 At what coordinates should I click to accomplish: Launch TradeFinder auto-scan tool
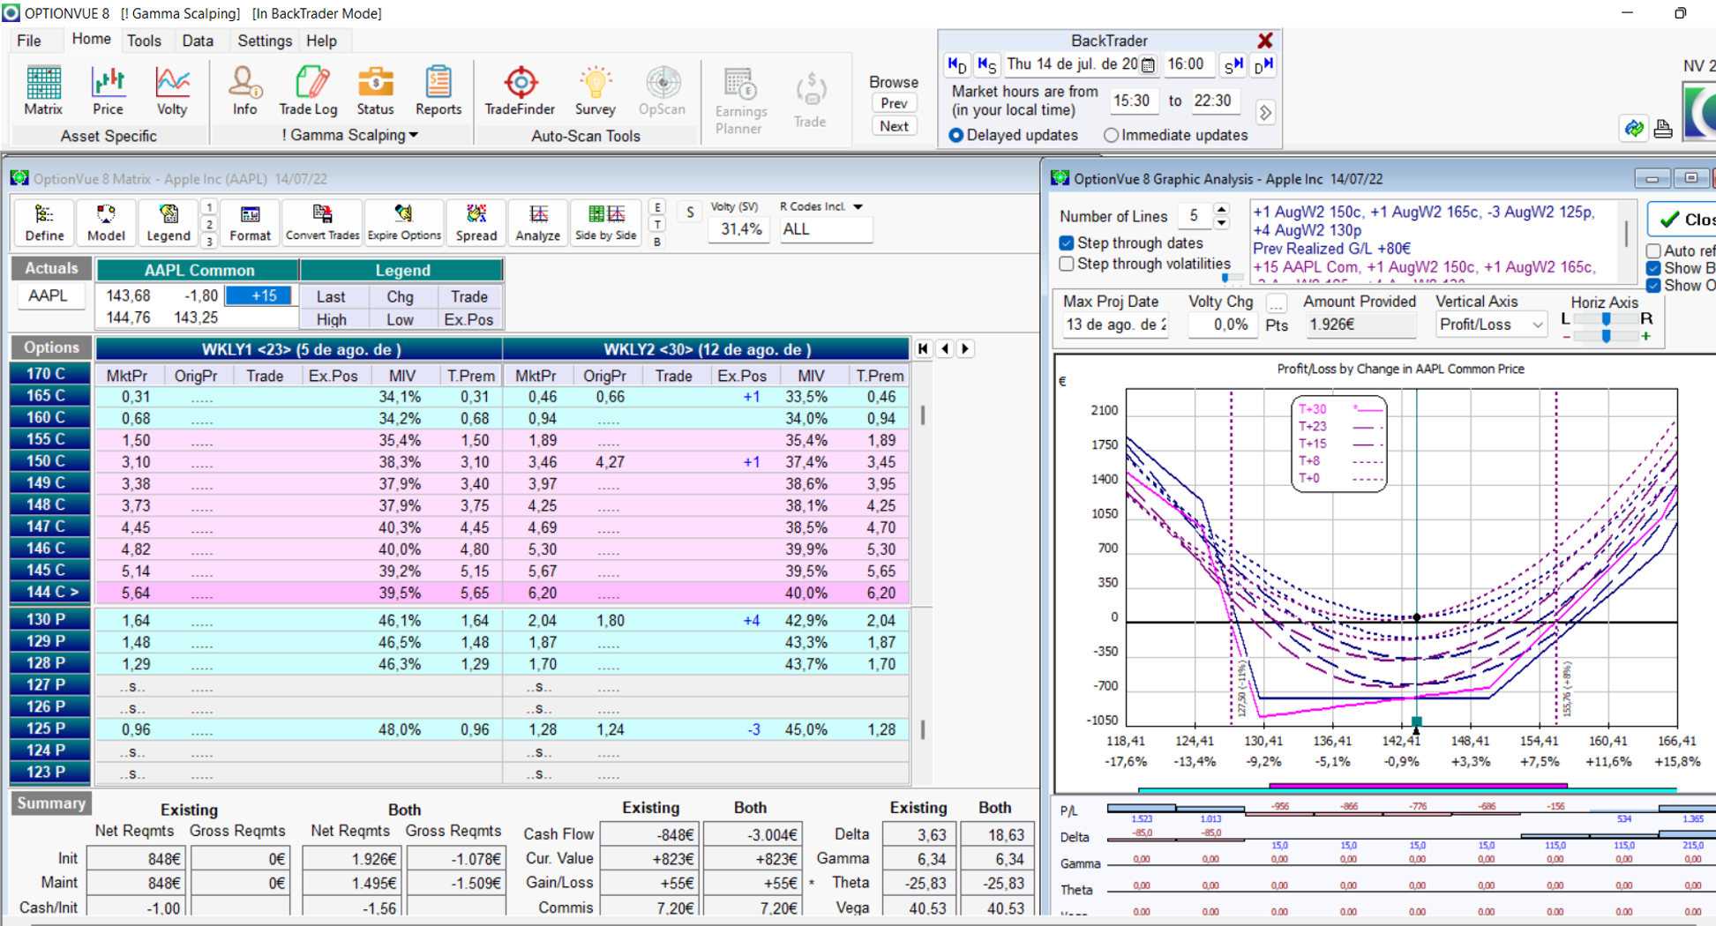click(x=520, y=91)
